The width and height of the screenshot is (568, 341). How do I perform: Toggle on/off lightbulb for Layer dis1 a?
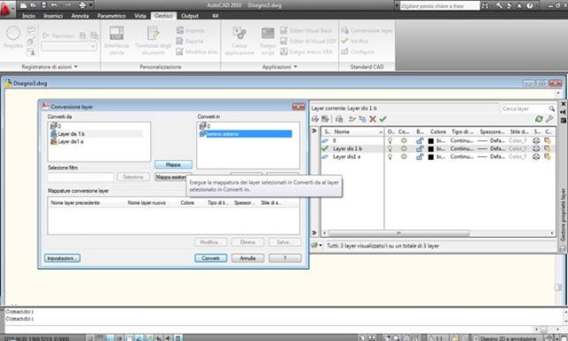tap(390, 156)
